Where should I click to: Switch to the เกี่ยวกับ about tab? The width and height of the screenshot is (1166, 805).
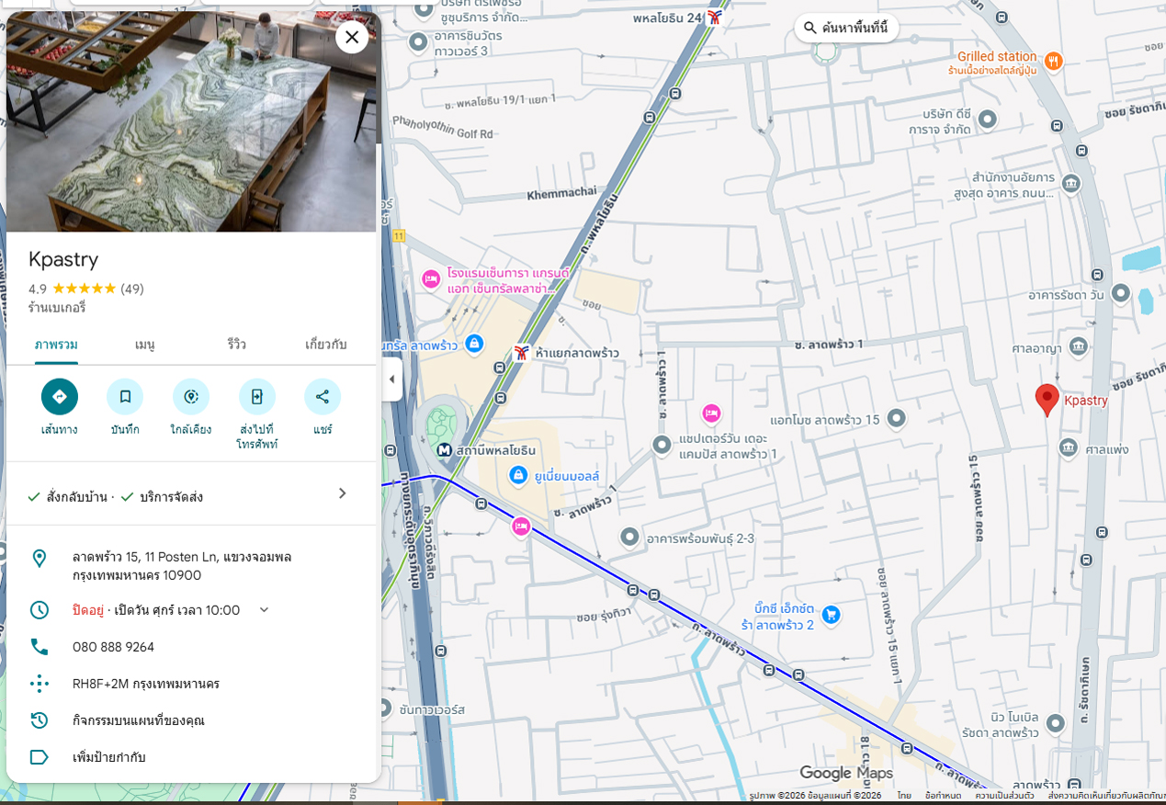325,345
